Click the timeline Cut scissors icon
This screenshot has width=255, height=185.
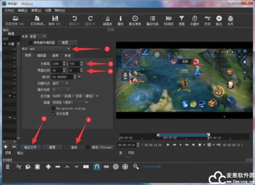pos(19,166)
